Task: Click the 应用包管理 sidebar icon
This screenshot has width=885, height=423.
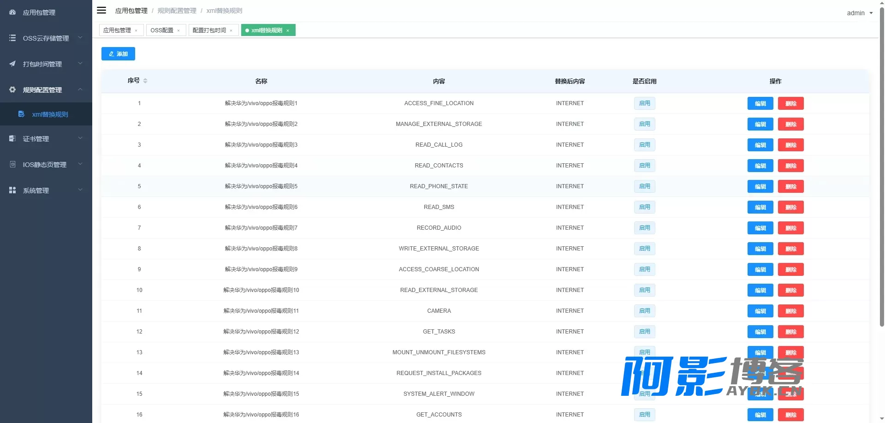Action: click(12, 12)
